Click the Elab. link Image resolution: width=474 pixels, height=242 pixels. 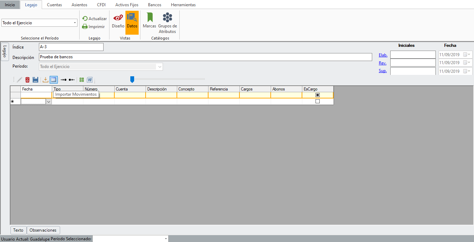pos(383,55)
